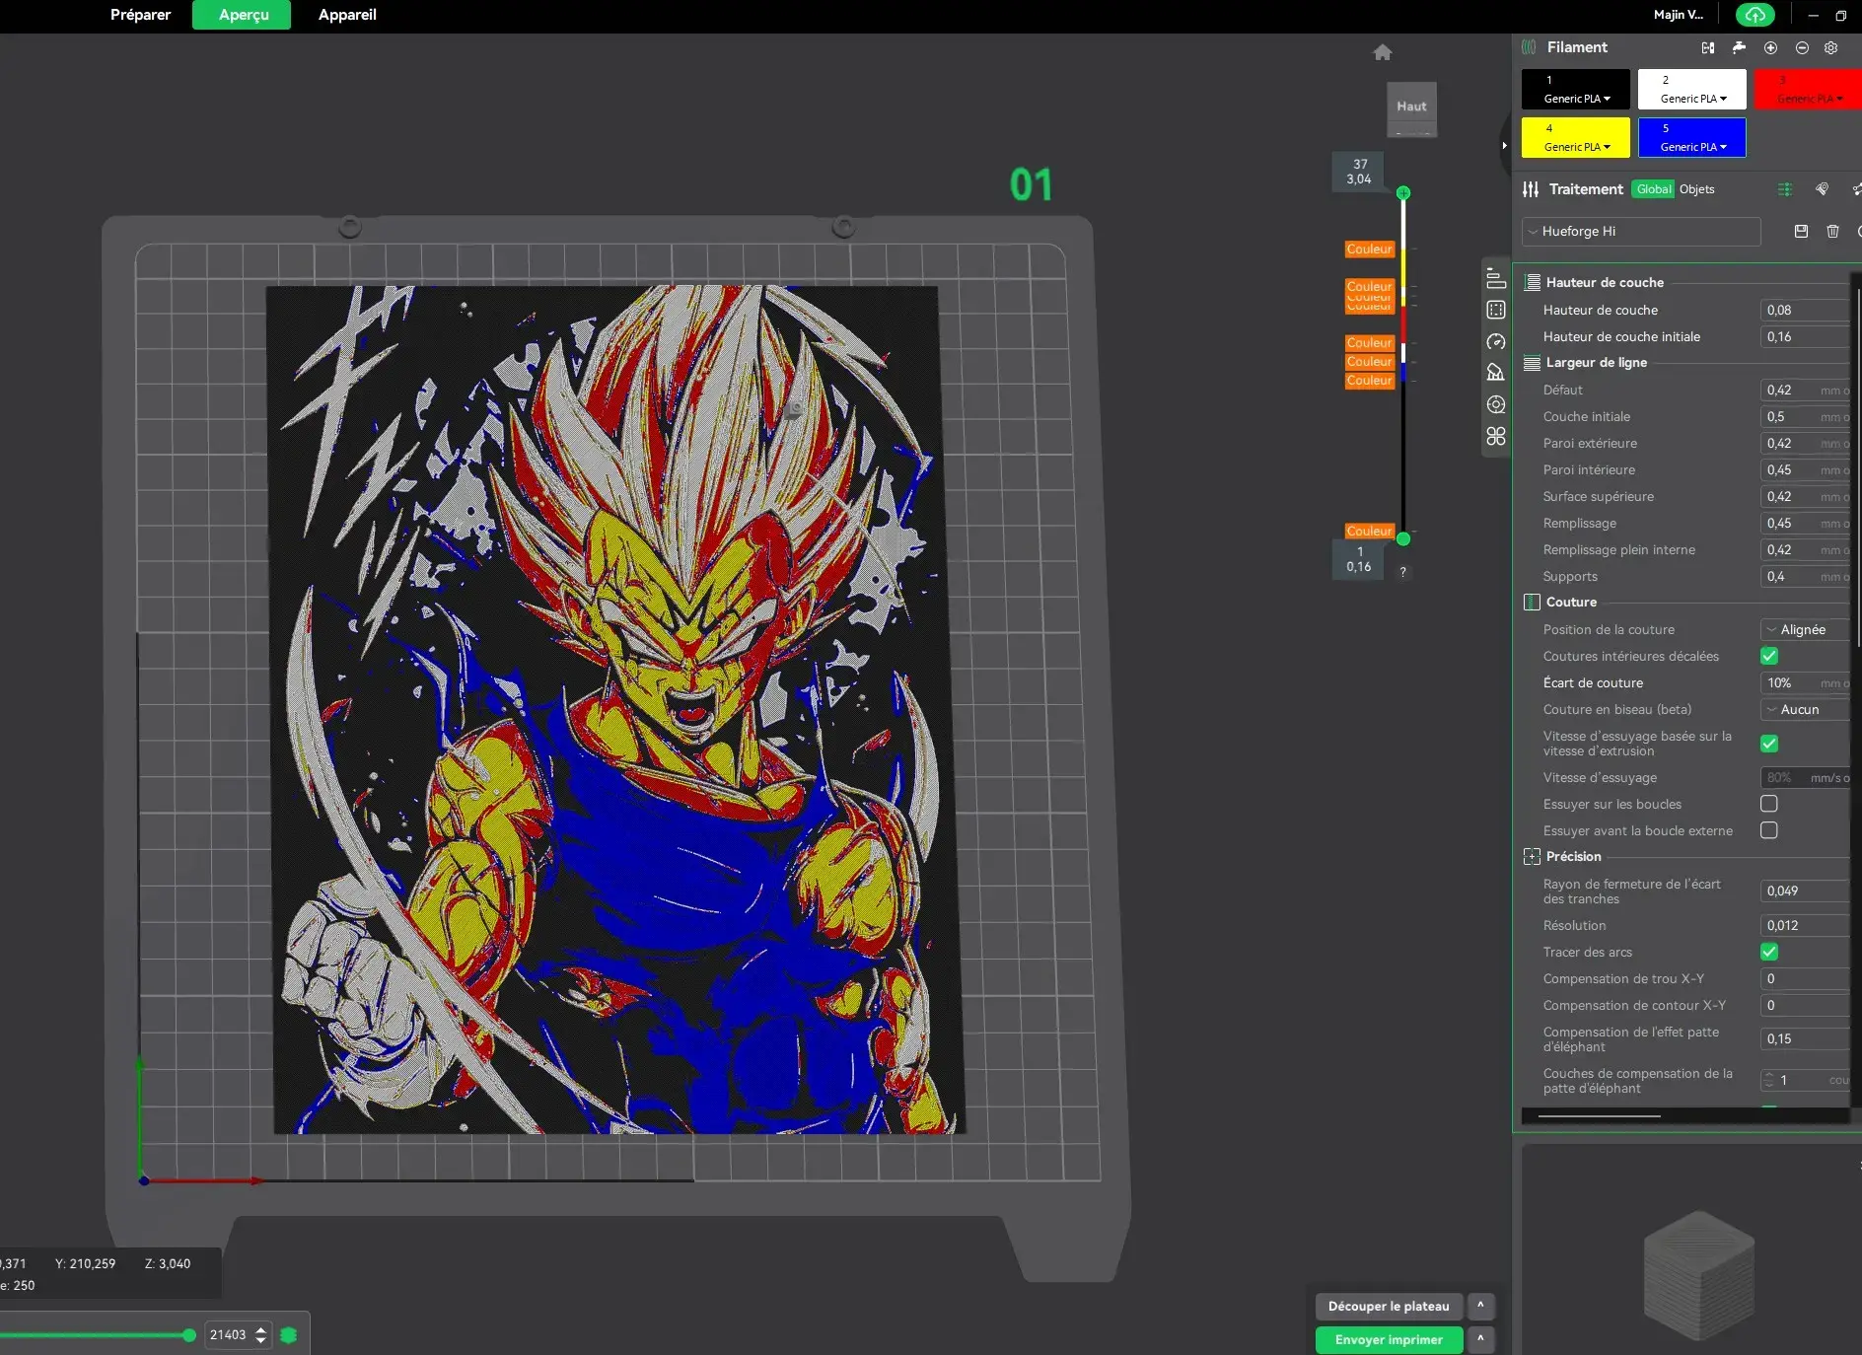The image size is (1862, 1355).
Task: Click the faucet flushing volumes icon
Action: click(1739, 47)
